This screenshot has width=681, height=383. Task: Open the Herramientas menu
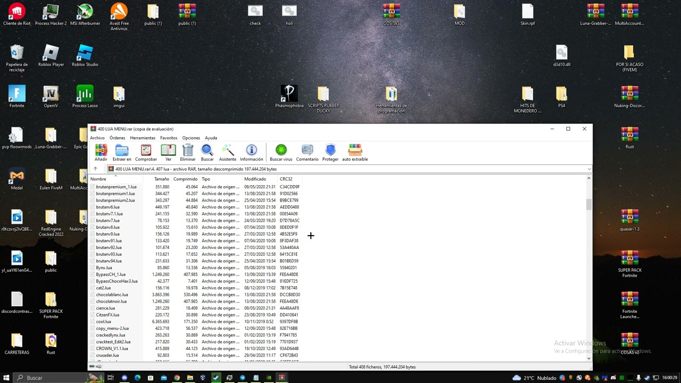pos(143,138)
